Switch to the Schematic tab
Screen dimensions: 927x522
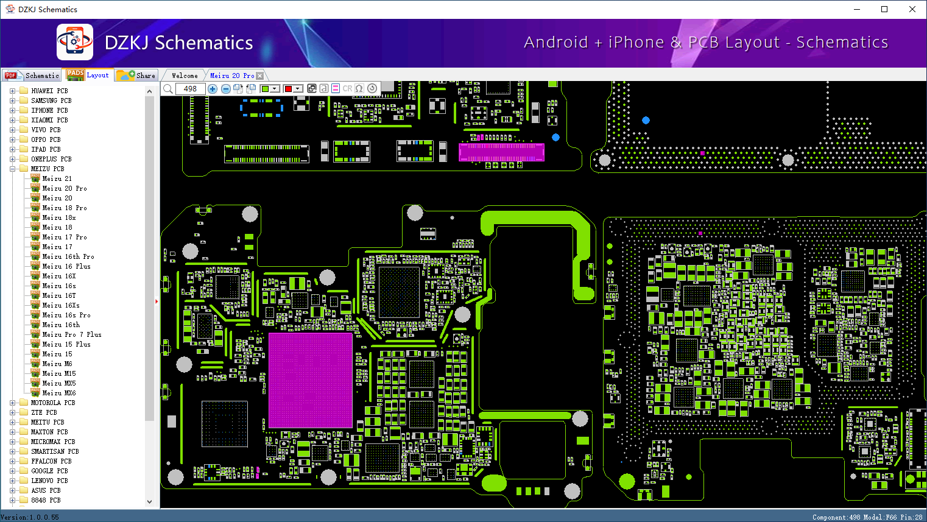(x=32, y=76)
